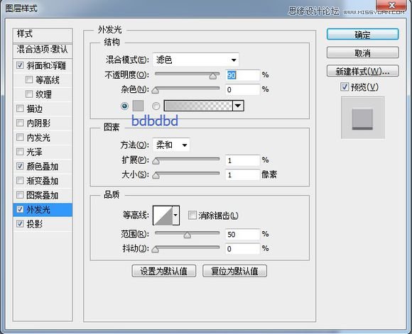Click the 抖动 value field
The height and width of the screenshot is (334, 412).
242,249
